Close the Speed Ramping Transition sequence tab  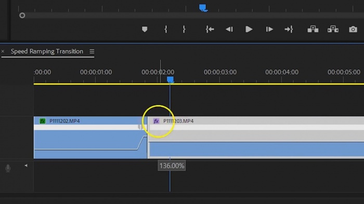click(3, 51)
